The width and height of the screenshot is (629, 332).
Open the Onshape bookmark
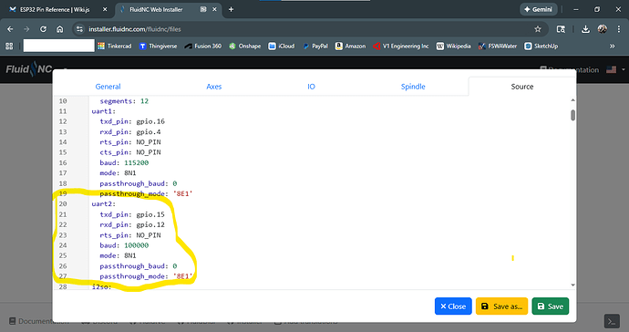click(x=244, y=47)
